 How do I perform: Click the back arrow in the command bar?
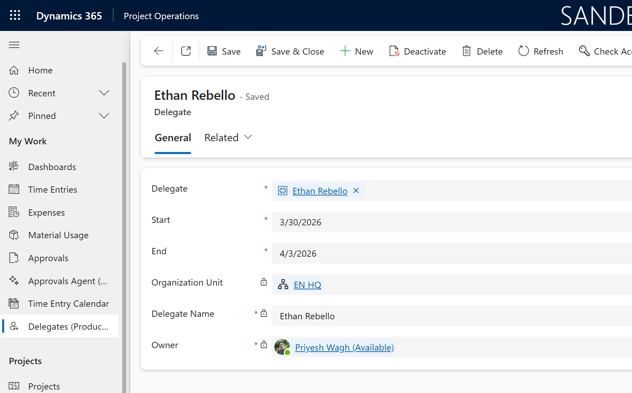[x=158, y=51]
